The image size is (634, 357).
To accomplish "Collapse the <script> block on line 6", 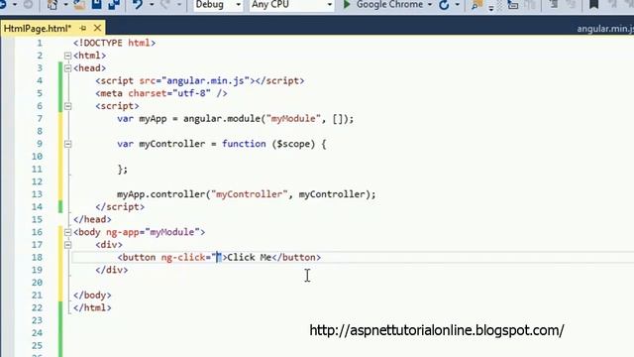I will 67,106.
